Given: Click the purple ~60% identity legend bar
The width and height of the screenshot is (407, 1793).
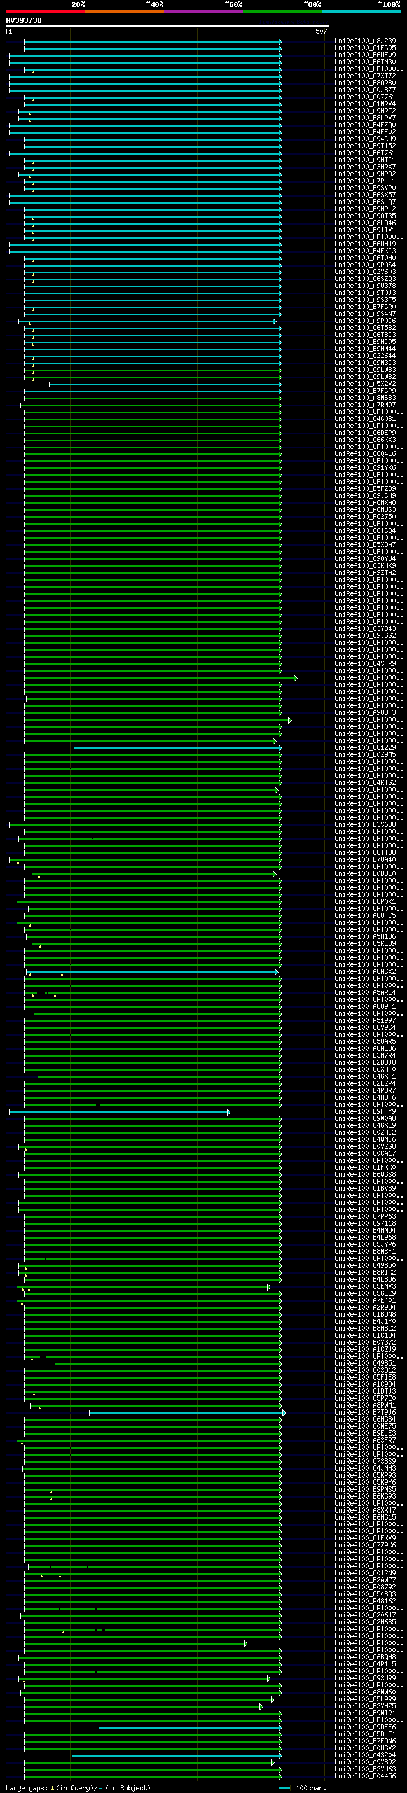Looking at the screenshot, I should 204,11.
